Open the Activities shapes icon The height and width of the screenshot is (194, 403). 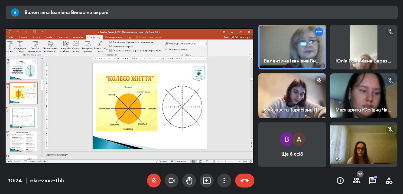(x=389, y=181)
